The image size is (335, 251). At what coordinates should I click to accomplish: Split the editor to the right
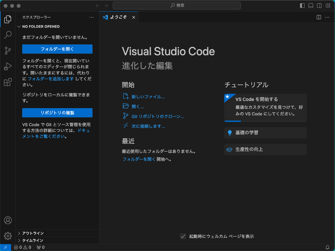pos(319,17)
